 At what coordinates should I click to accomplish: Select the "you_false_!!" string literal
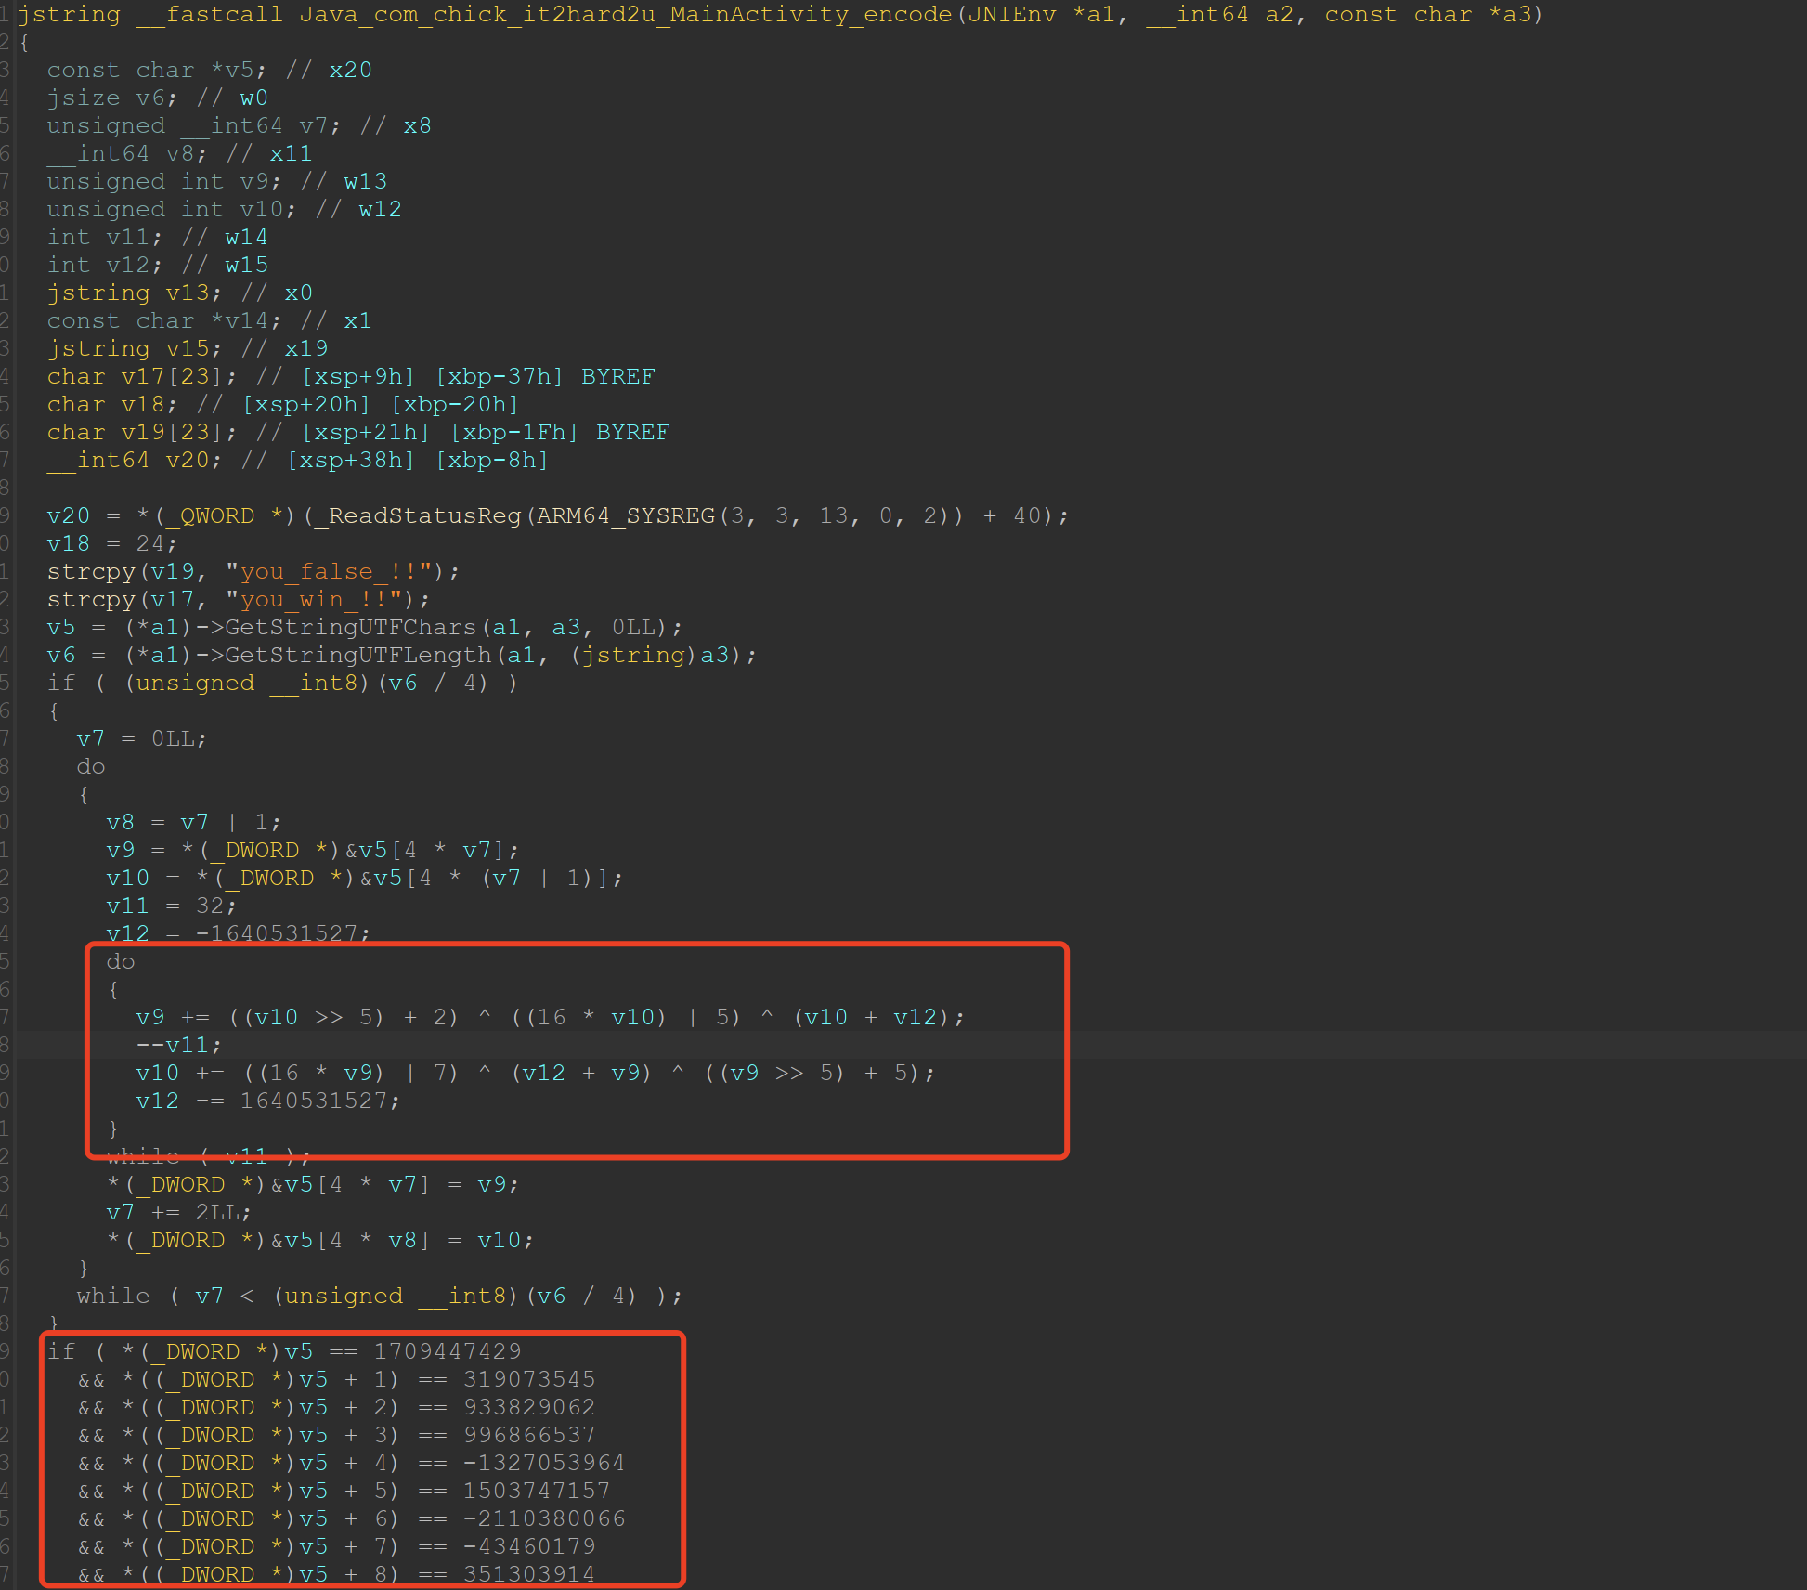[x=330, y=572]
